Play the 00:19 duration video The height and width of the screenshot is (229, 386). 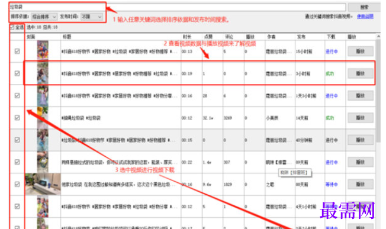(x=361, y=73)
